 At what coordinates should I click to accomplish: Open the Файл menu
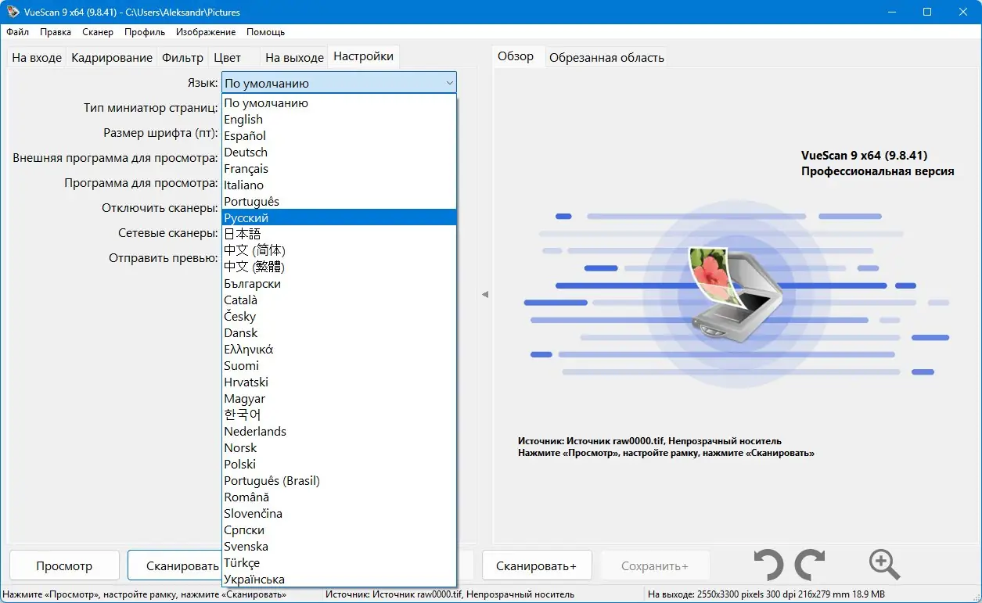(x=17, y=32)
